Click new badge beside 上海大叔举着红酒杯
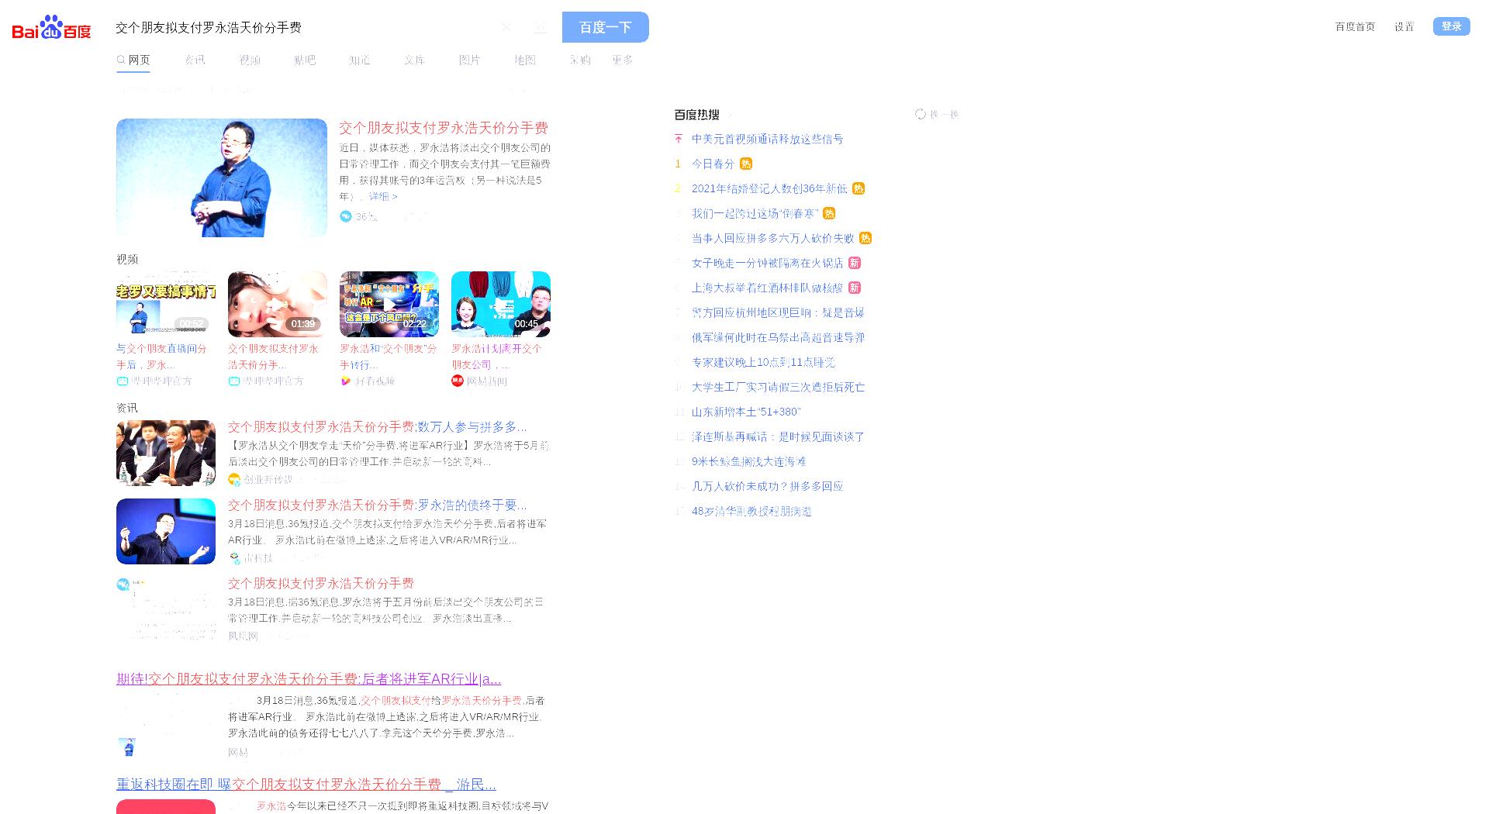This screenshot has height=814, width=1489. tap(854, 288)
